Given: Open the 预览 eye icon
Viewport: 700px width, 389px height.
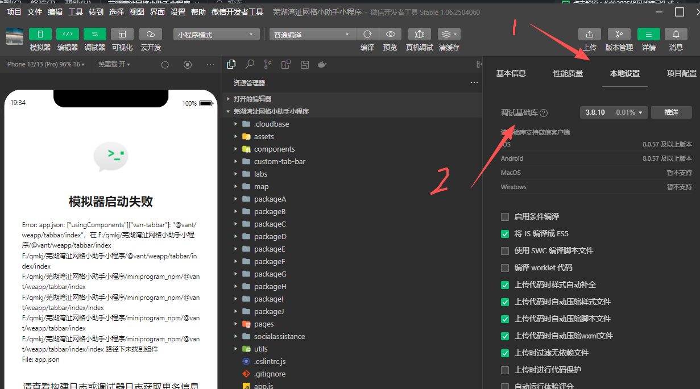Looking at the screenshot, I should 390,35.
